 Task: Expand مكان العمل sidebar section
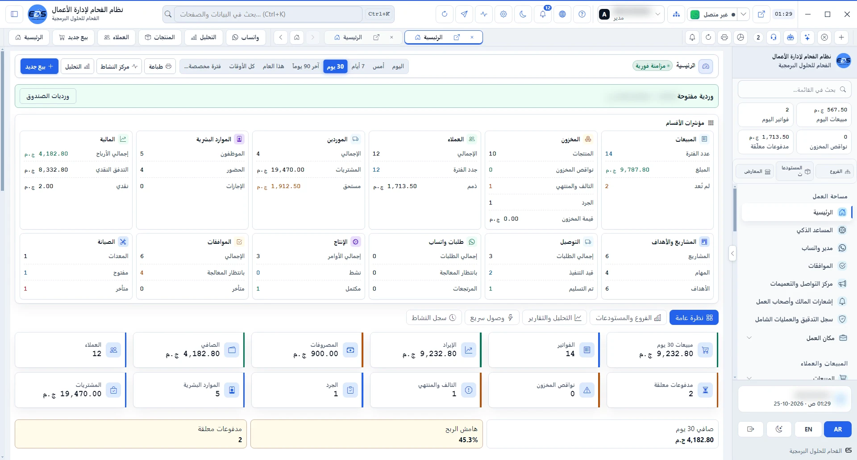[796, 338]
